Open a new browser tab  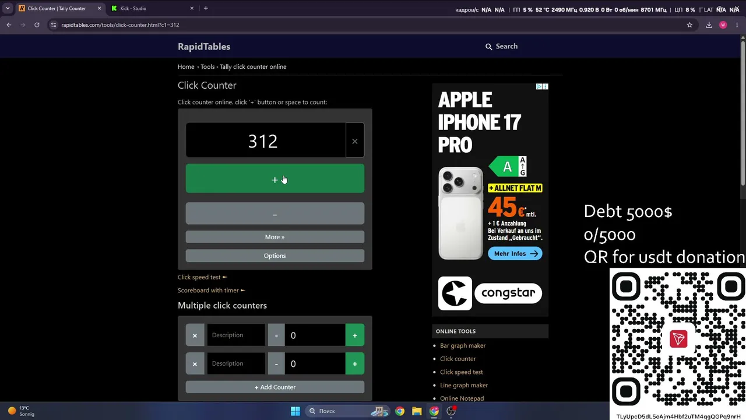206,8
